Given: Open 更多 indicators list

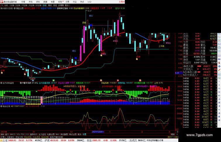Looking at the screenshot, I should pos(80,134).
